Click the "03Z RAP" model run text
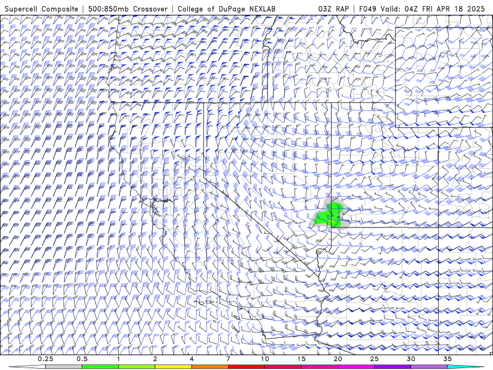 click(x=333, y=9)
